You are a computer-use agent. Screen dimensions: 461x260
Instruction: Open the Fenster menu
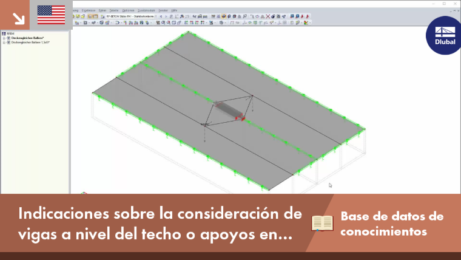point(163,10)
